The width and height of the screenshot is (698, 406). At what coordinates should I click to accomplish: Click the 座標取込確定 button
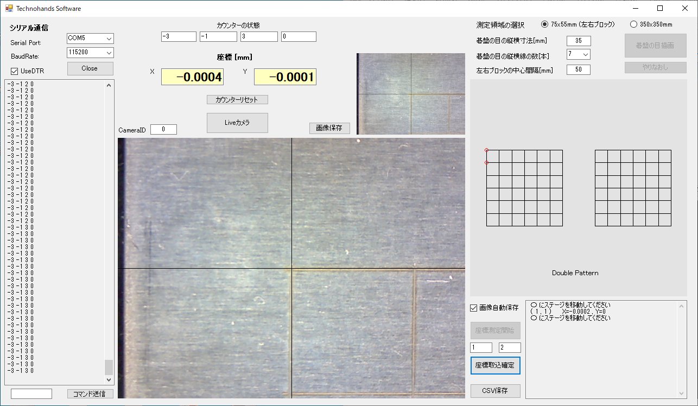pyautogui.click(x=495, y=365)
